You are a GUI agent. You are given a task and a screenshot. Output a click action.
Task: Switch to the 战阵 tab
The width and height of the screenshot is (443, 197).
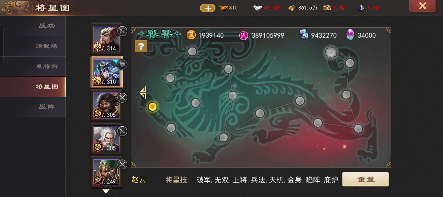[x=47, y=107]
